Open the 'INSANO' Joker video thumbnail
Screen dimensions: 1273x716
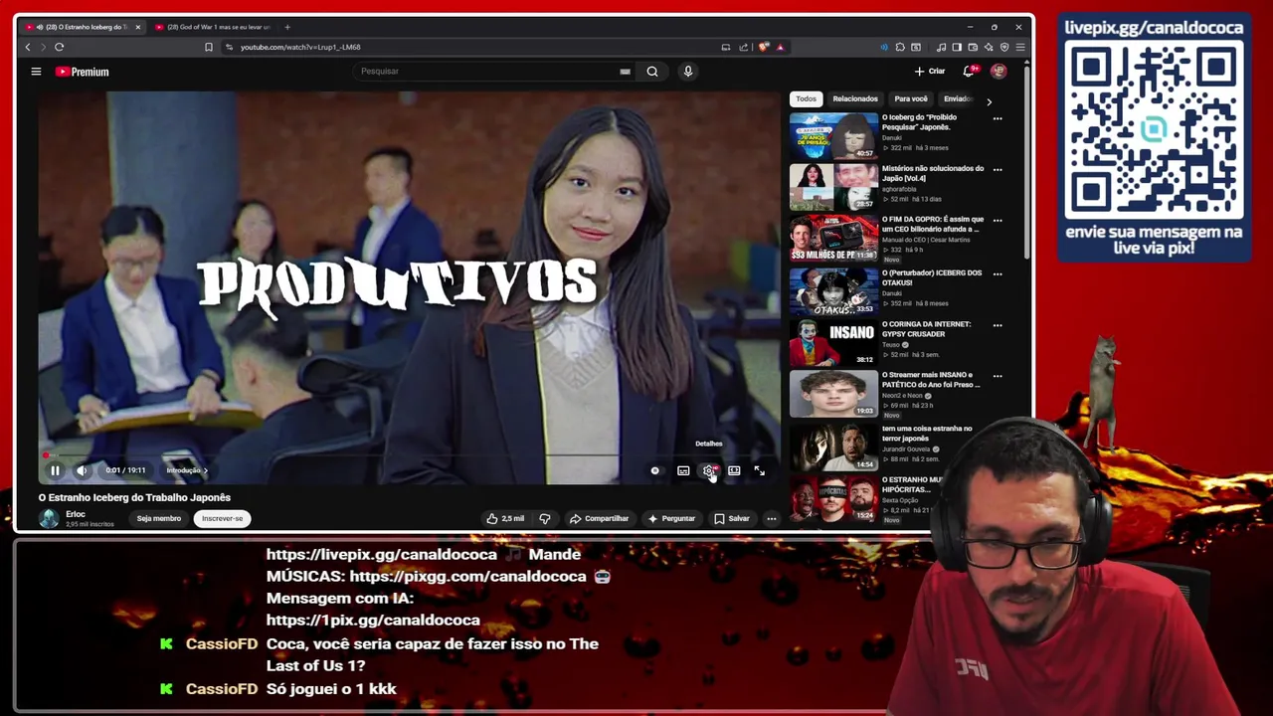833,343
